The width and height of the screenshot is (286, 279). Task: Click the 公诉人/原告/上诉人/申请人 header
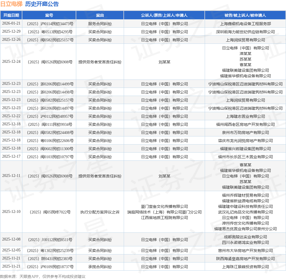[x=164, y=15]
